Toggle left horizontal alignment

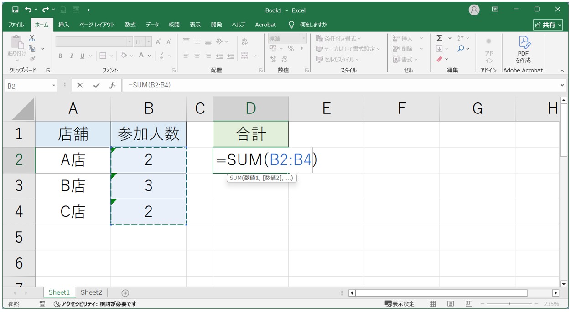186,56
